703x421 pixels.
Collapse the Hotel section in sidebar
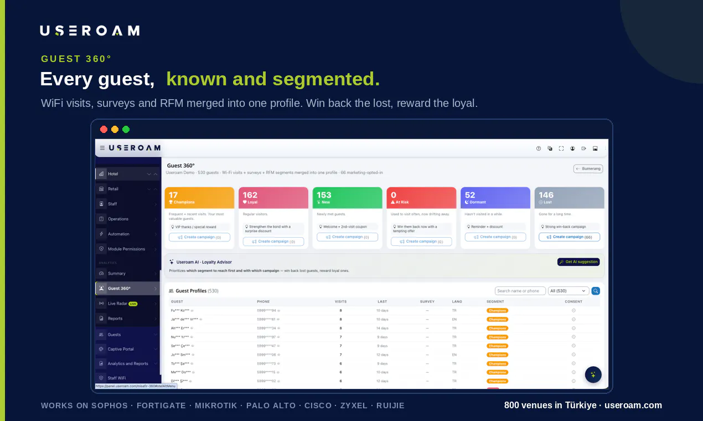click(156, 174)
